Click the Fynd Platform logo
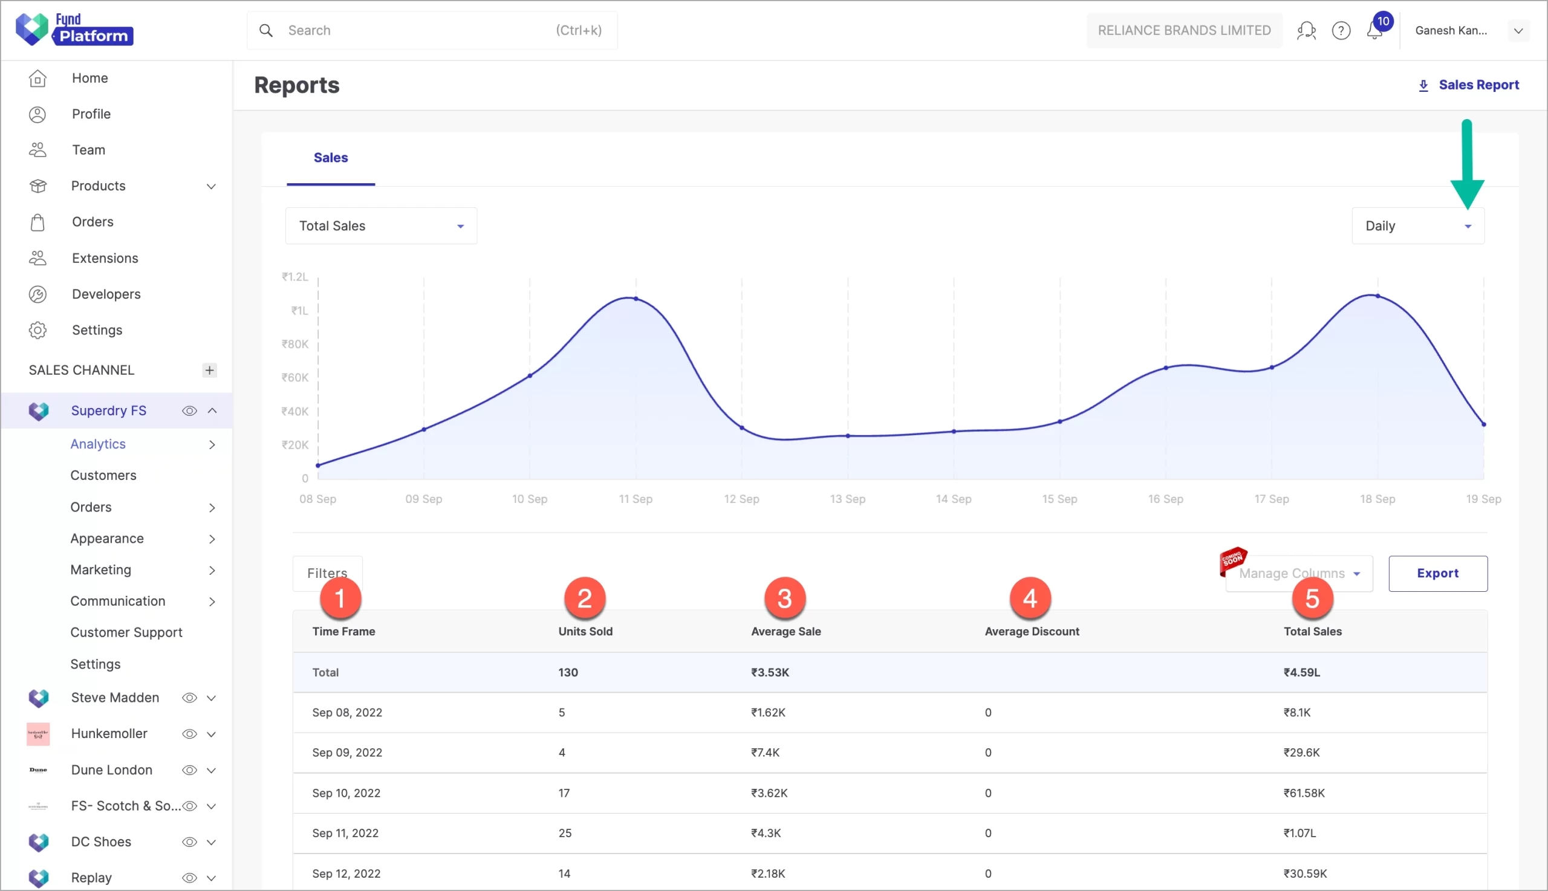 coord(74,30)
